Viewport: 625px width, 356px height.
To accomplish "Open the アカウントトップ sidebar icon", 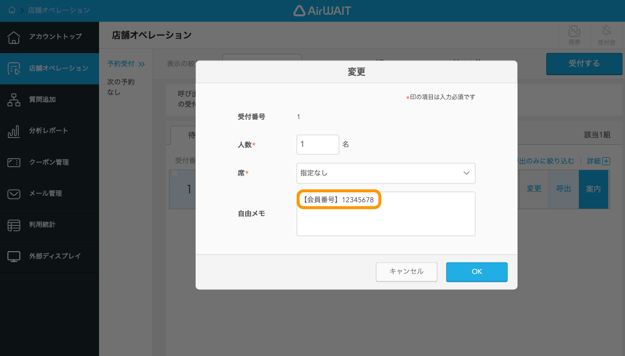I will tap(13, 37).
